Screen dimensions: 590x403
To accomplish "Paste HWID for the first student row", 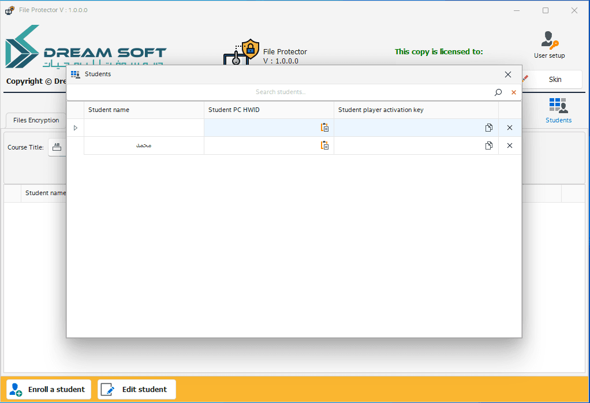I will (324, 128).
